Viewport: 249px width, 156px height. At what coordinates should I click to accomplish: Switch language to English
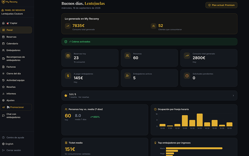tap(8, 144)
